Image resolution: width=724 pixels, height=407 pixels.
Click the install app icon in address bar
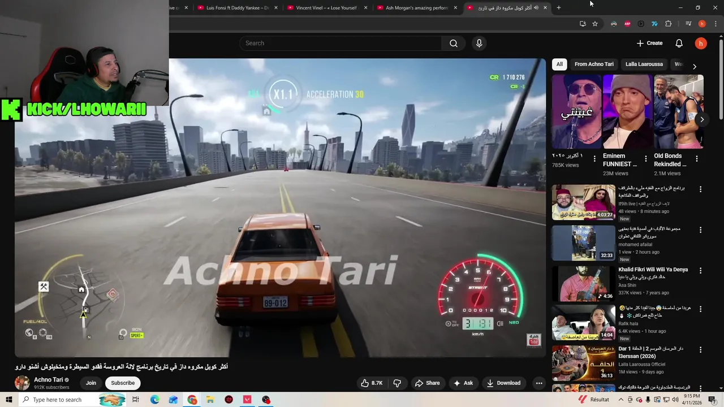(583, 24)
